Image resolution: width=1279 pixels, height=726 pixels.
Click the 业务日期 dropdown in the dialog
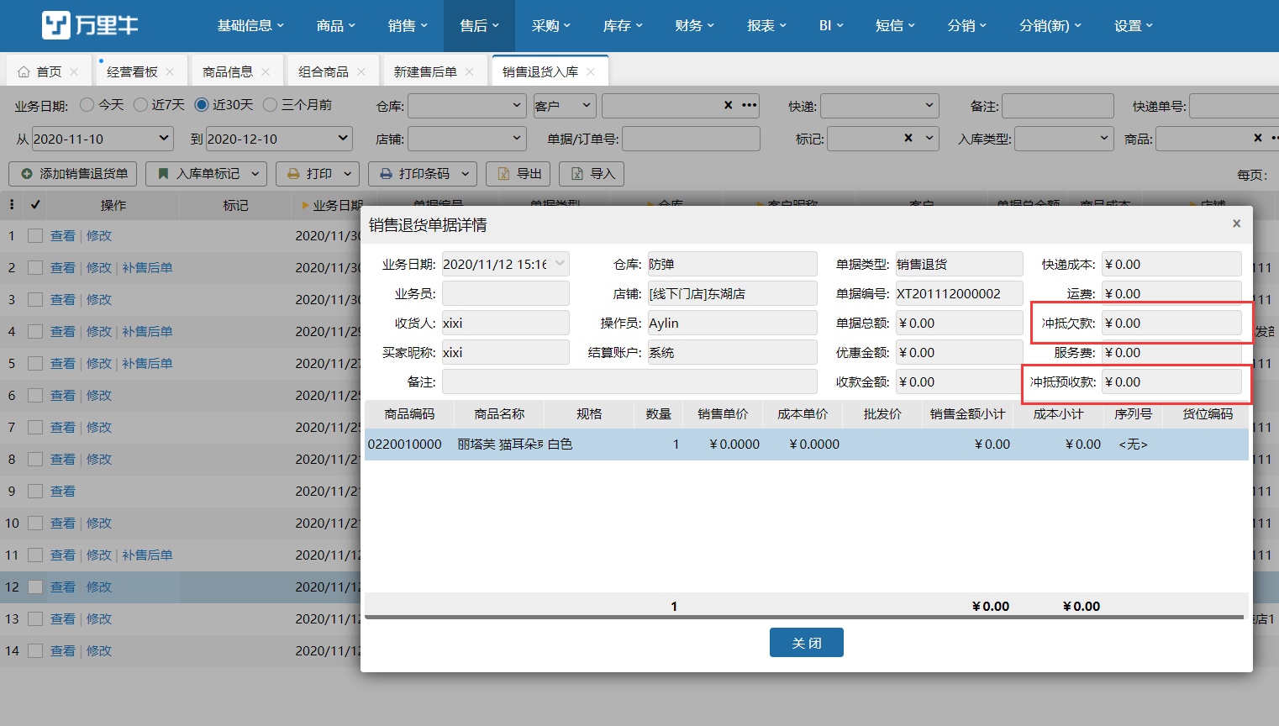click(x=506, y=264)
